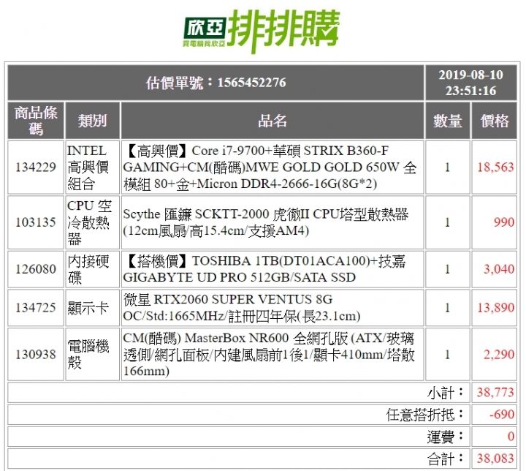Click the 品名 column header
The image size is (526, 471).
tap(272, 121)
